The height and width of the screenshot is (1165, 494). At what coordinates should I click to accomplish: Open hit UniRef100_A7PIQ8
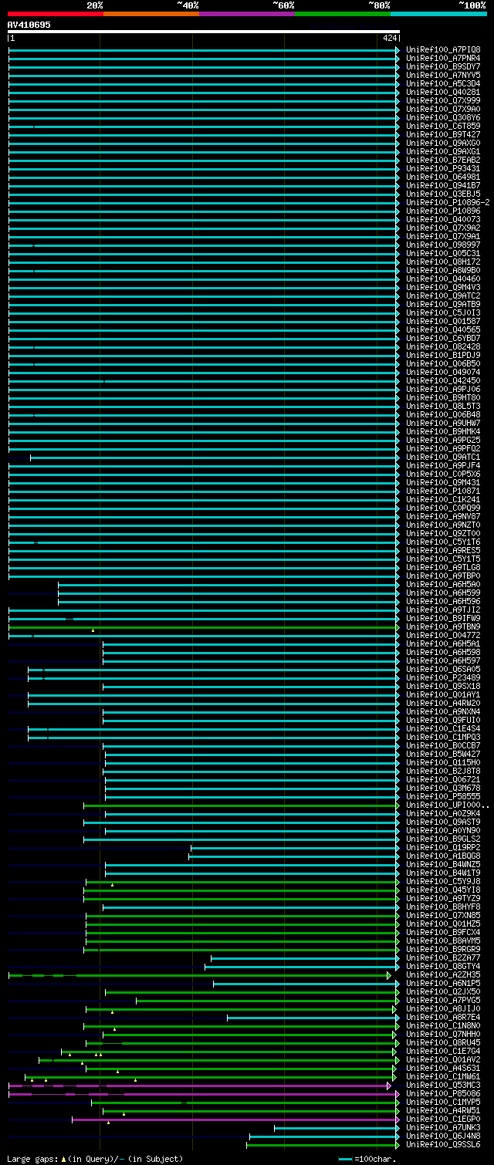point(443,49)
